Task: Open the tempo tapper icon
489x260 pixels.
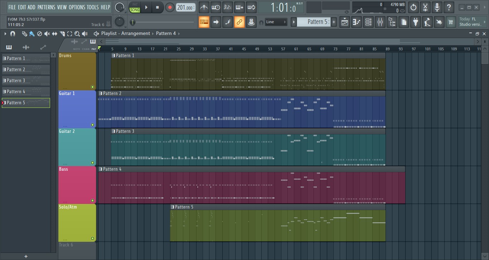Action: pos(427,22)
